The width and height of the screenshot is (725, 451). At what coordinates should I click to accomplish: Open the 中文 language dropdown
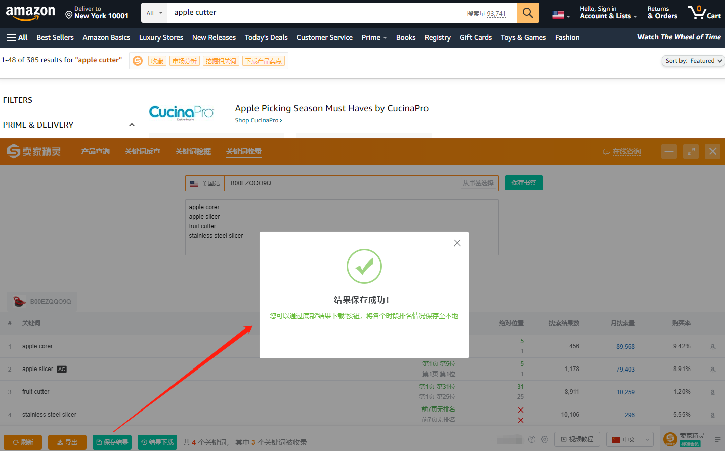coord(630,439)
